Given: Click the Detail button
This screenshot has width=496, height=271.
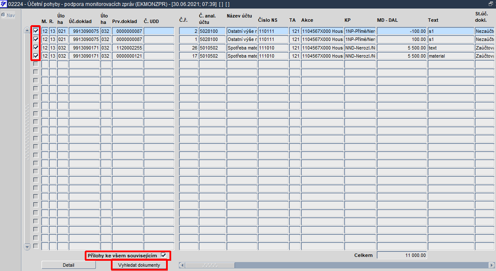Looking at the screenshot, I should 68,265.
